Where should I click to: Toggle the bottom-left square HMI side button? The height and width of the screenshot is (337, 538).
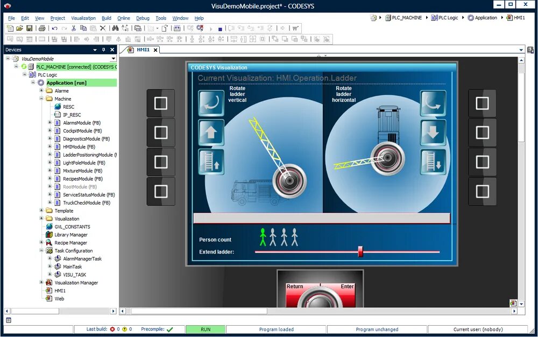pos(160,192)
